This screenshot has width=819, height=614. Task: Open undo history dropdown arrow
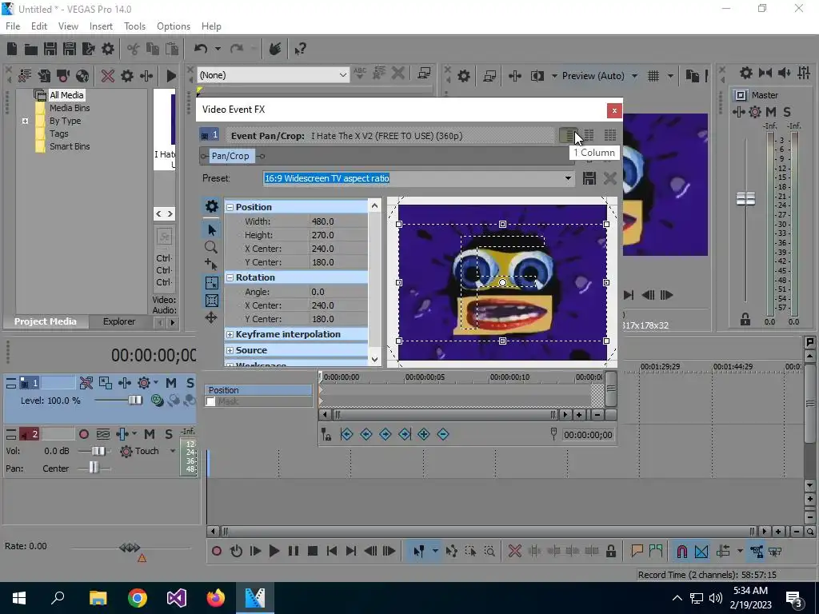point(218,49)
